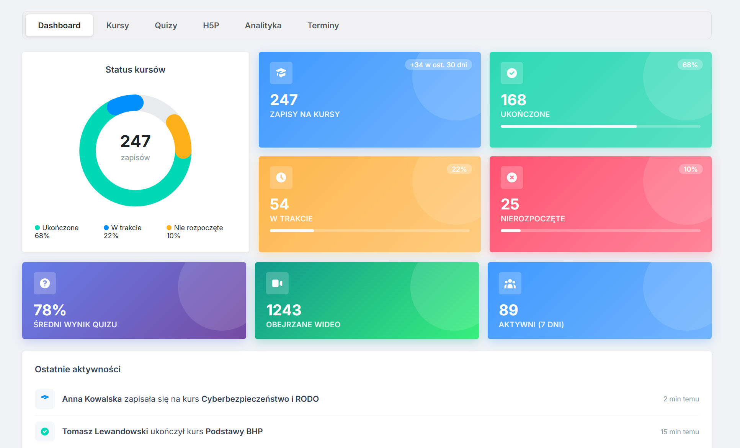Click the donut chart center showing 247 zapisów
The image size is (740, 448).
click(136, 148)
